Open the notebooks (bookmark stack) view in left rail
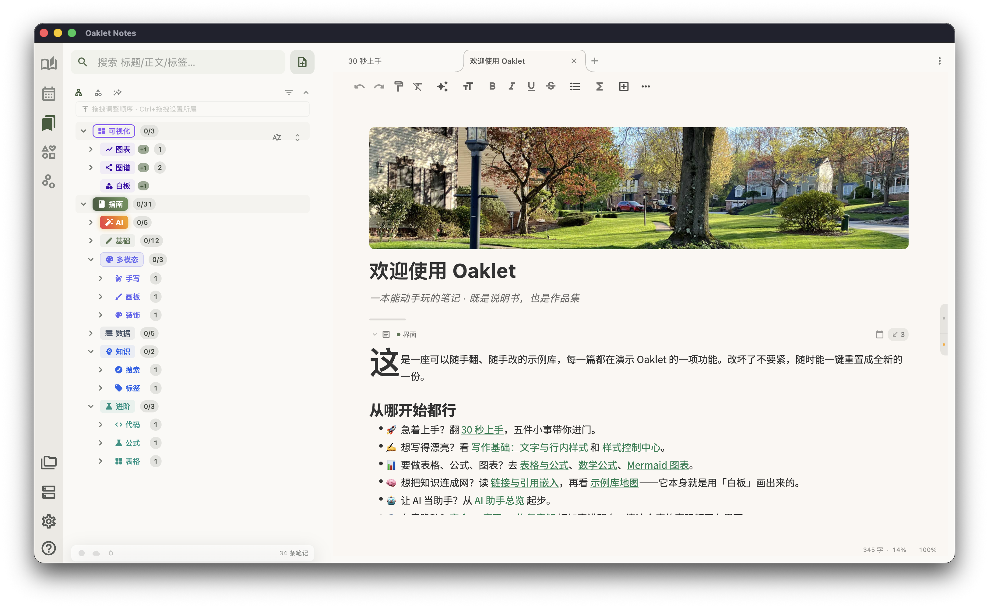This screenshot has width=989, height=608. pos(49,123)
